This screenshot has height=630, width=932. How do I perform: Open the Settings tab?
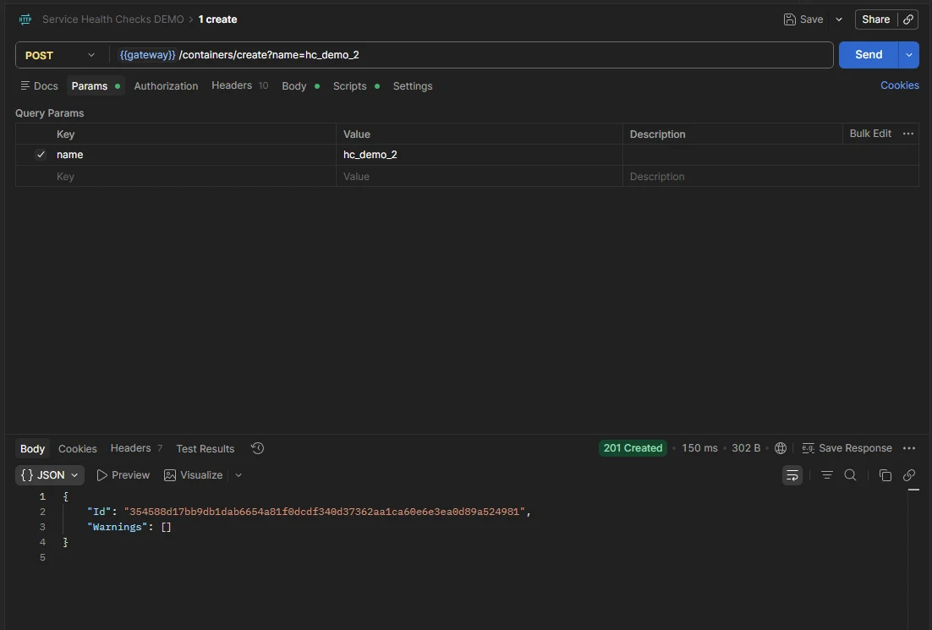[413, 86]
